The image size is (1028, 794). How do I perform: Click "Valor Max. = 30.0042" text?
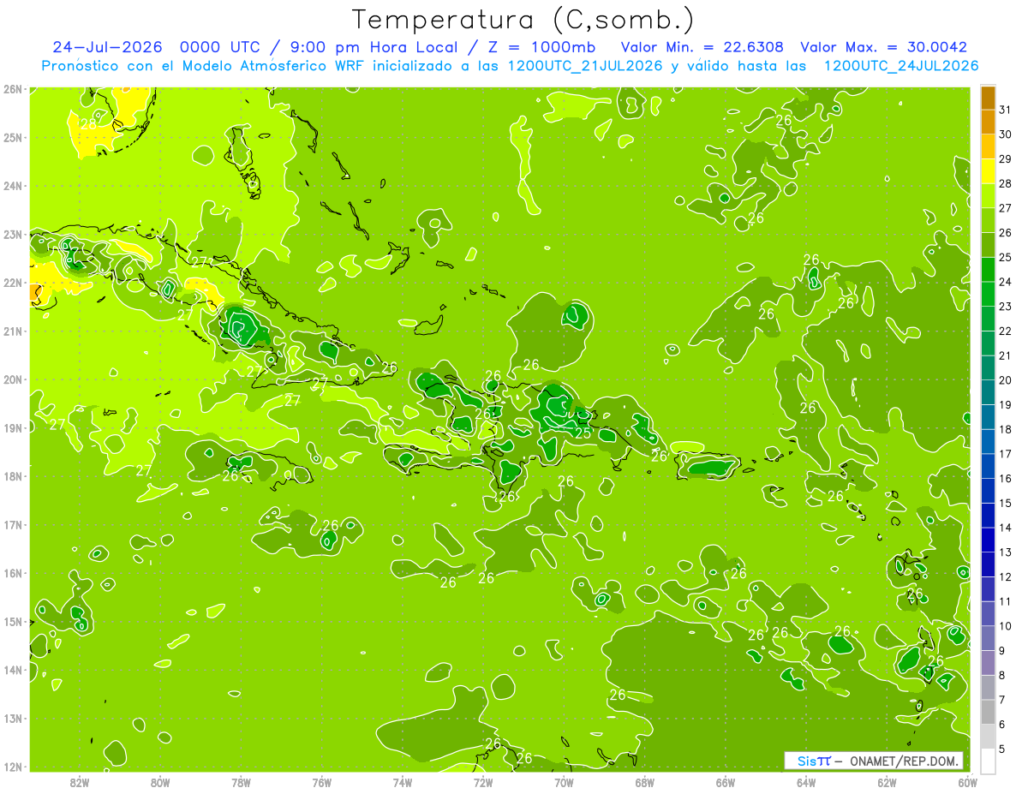click(x=884, y=47)
